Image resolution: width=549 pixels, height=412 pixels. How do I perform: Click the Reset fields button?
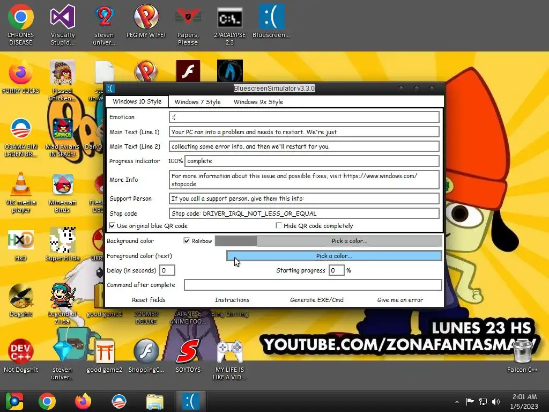[x=149, y=300]
